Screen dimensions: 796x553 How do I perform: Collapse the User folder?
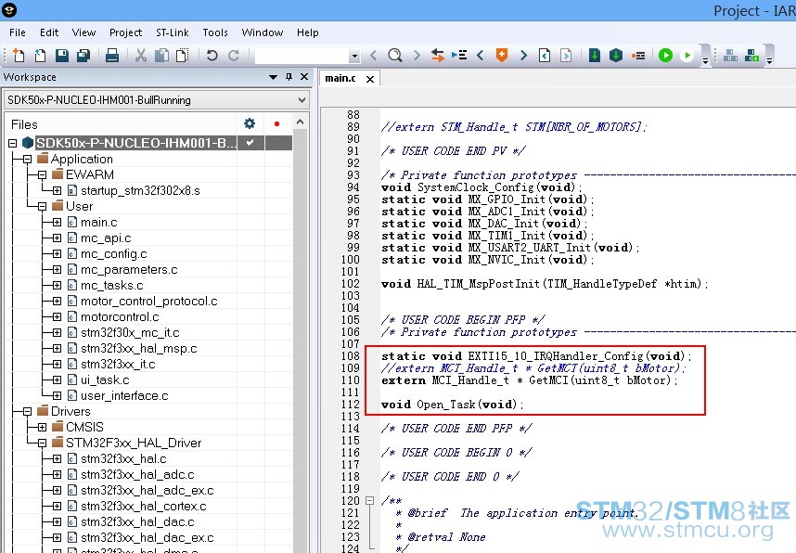(42, 207)
